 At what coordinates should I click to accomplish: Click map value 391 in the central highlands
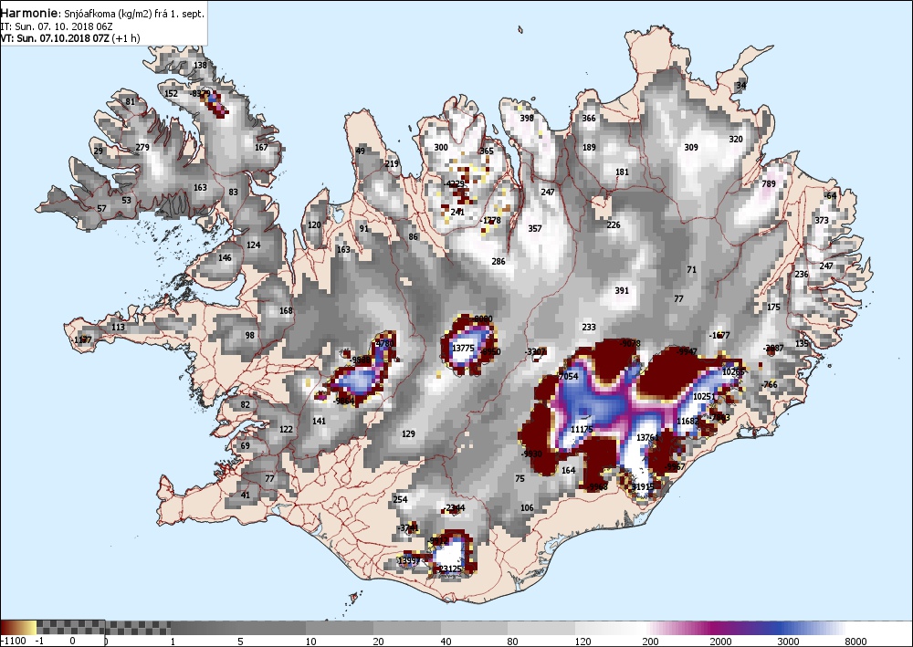[x=622, y=290]
